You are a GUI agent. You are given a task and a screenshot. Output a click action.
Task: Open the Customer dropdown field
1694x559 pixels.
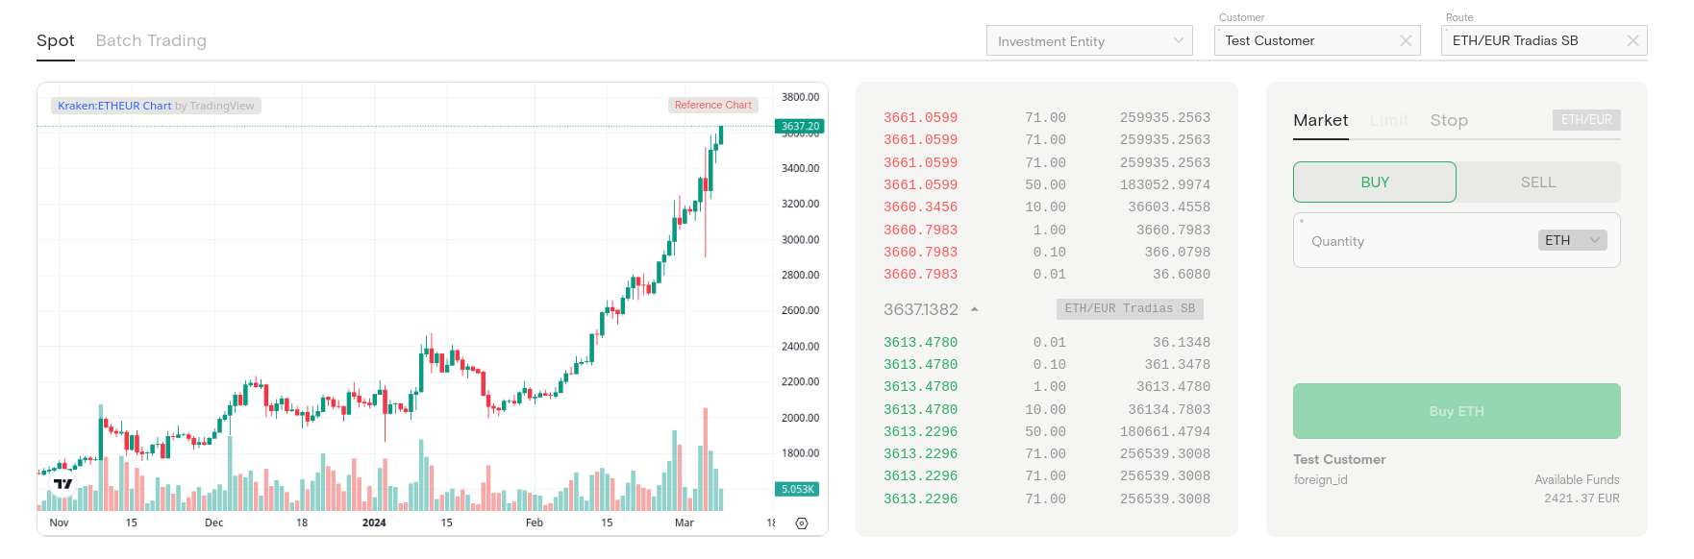pos(1308,40)
